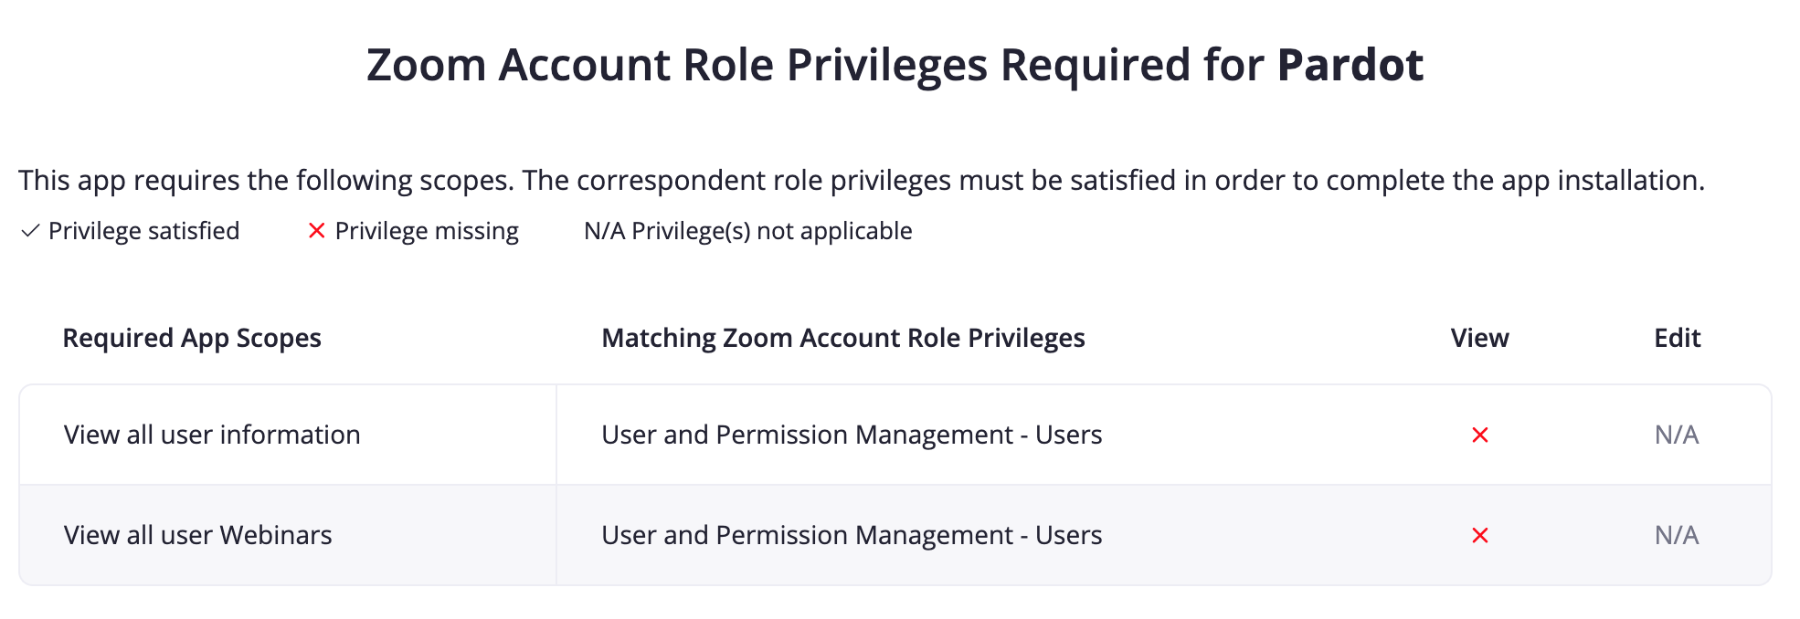The image size is (1800, 619).
Task: Click the checkmark icon in the legend
Action: [30, 231]
